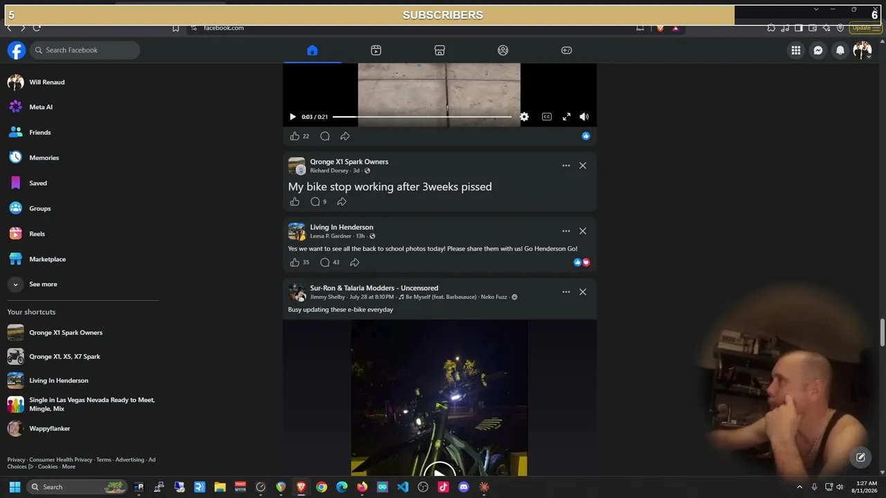Seek on the video progress bar
Image resolution: width=886 pixels, height=498 pixels.
click(422, 117)
